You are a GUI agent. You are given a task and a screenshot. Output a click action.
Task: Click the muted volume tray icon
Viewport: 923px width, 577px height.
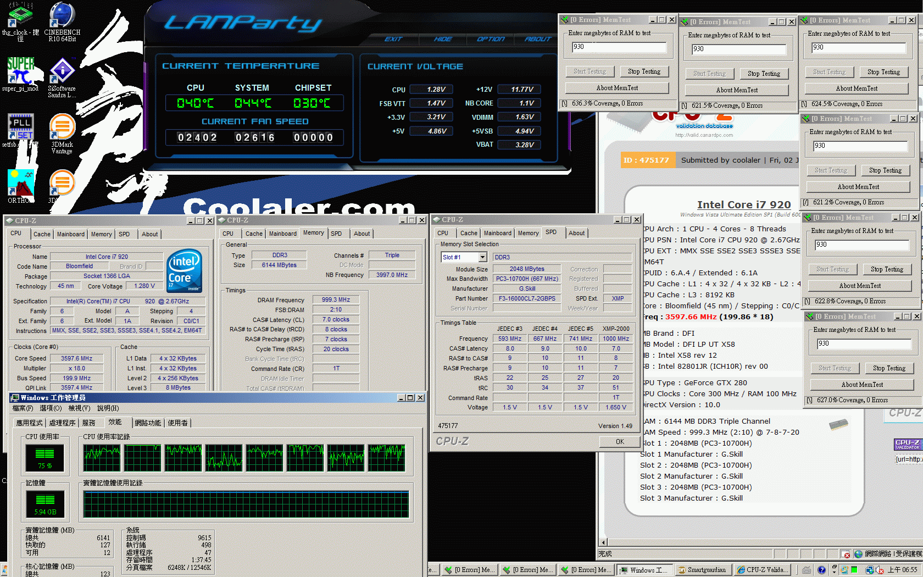pyautogui.click(x=880, y=570)
